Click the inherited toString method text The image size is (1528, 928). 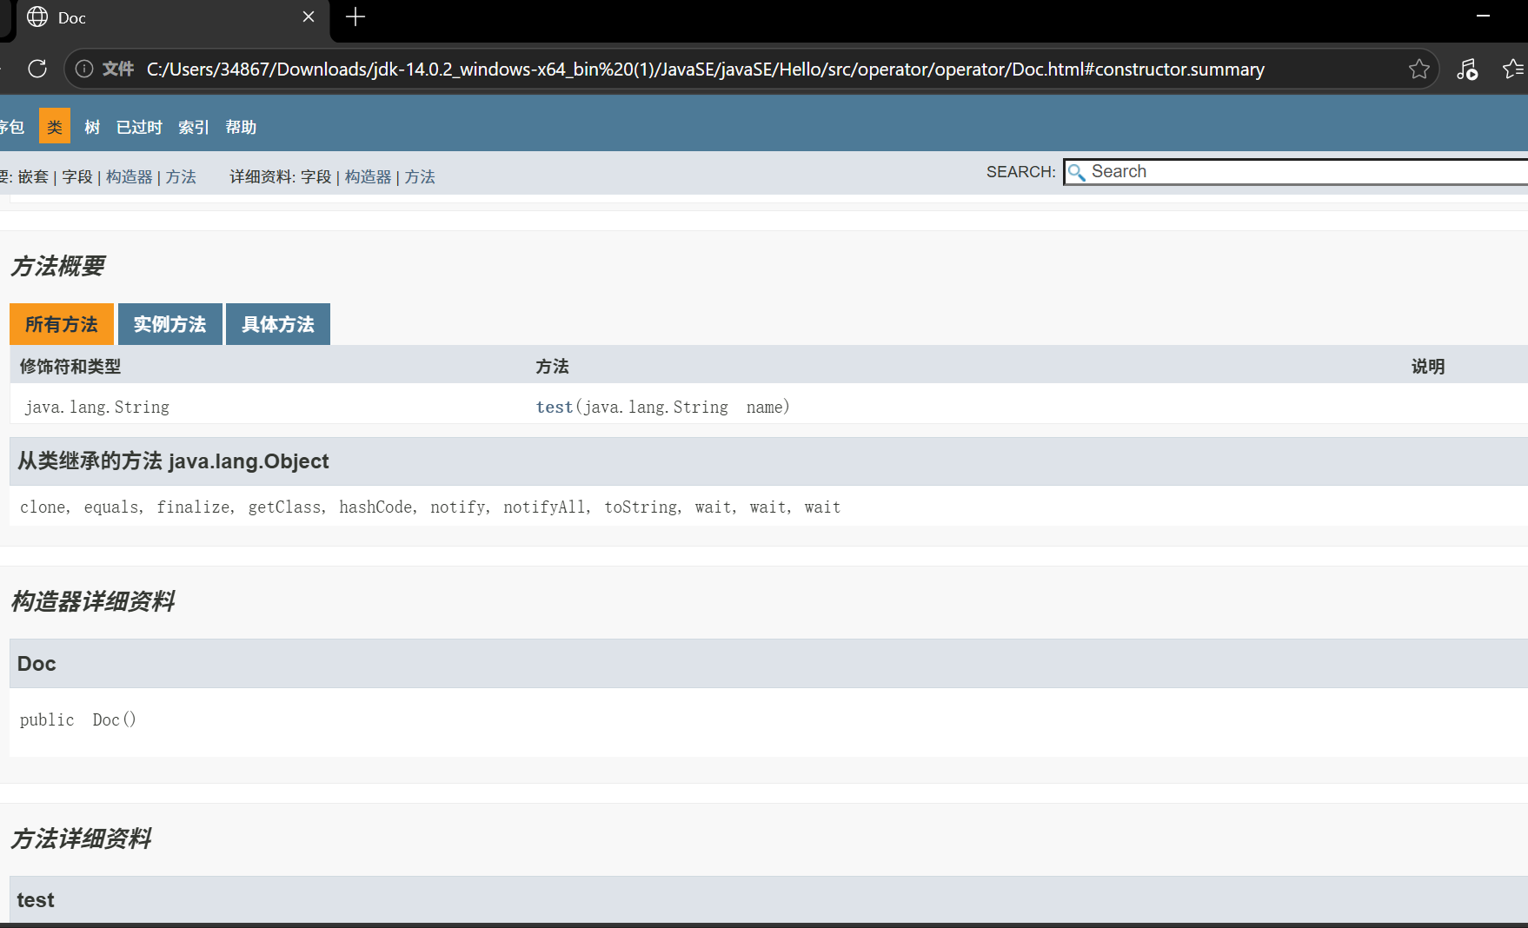(x=641, y=507)
